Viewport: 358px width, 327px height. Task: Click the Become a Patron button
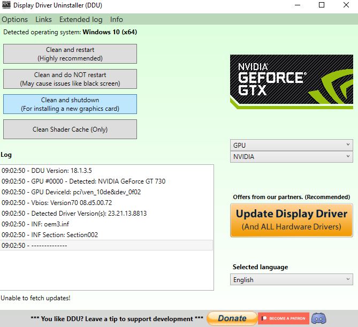[x=284, y=318]
